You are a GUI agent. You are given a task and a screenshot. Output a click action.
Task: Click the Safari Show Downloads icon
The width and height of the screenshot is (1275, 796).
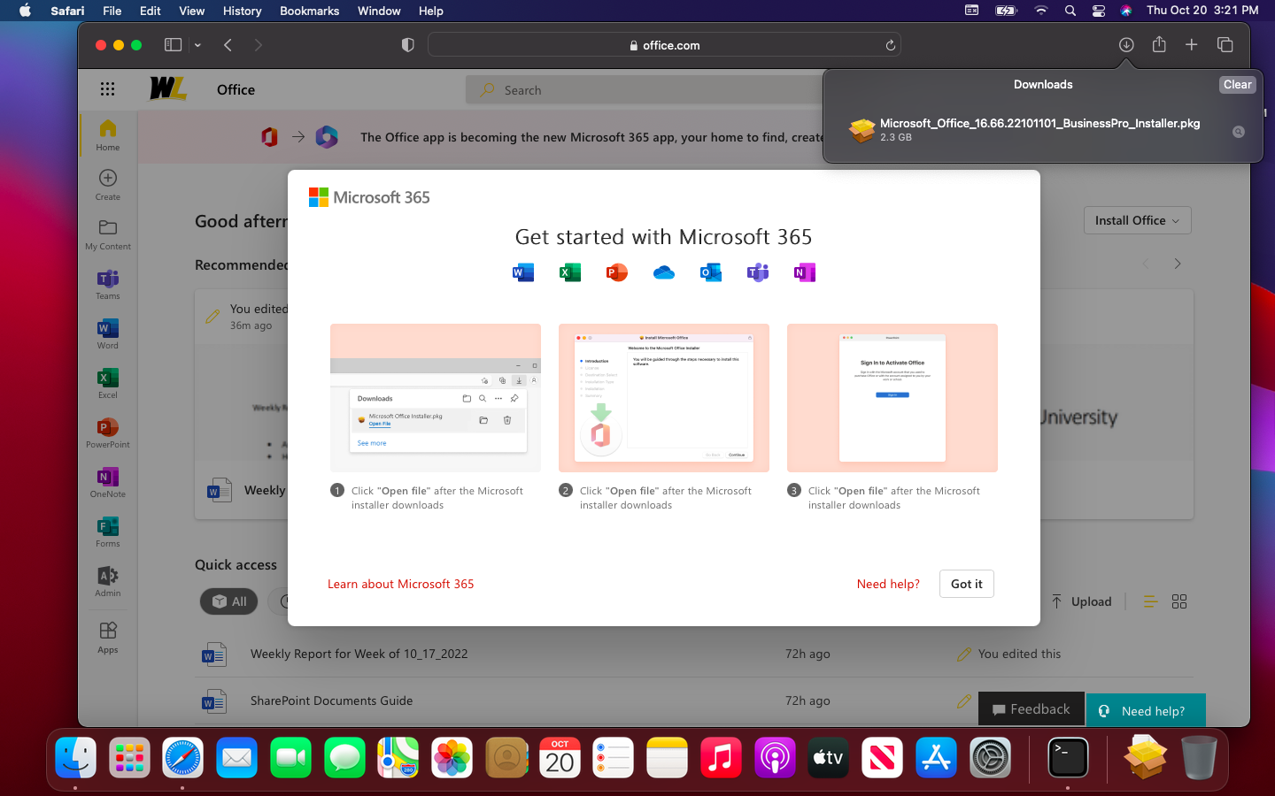[x=1126, y=45]
